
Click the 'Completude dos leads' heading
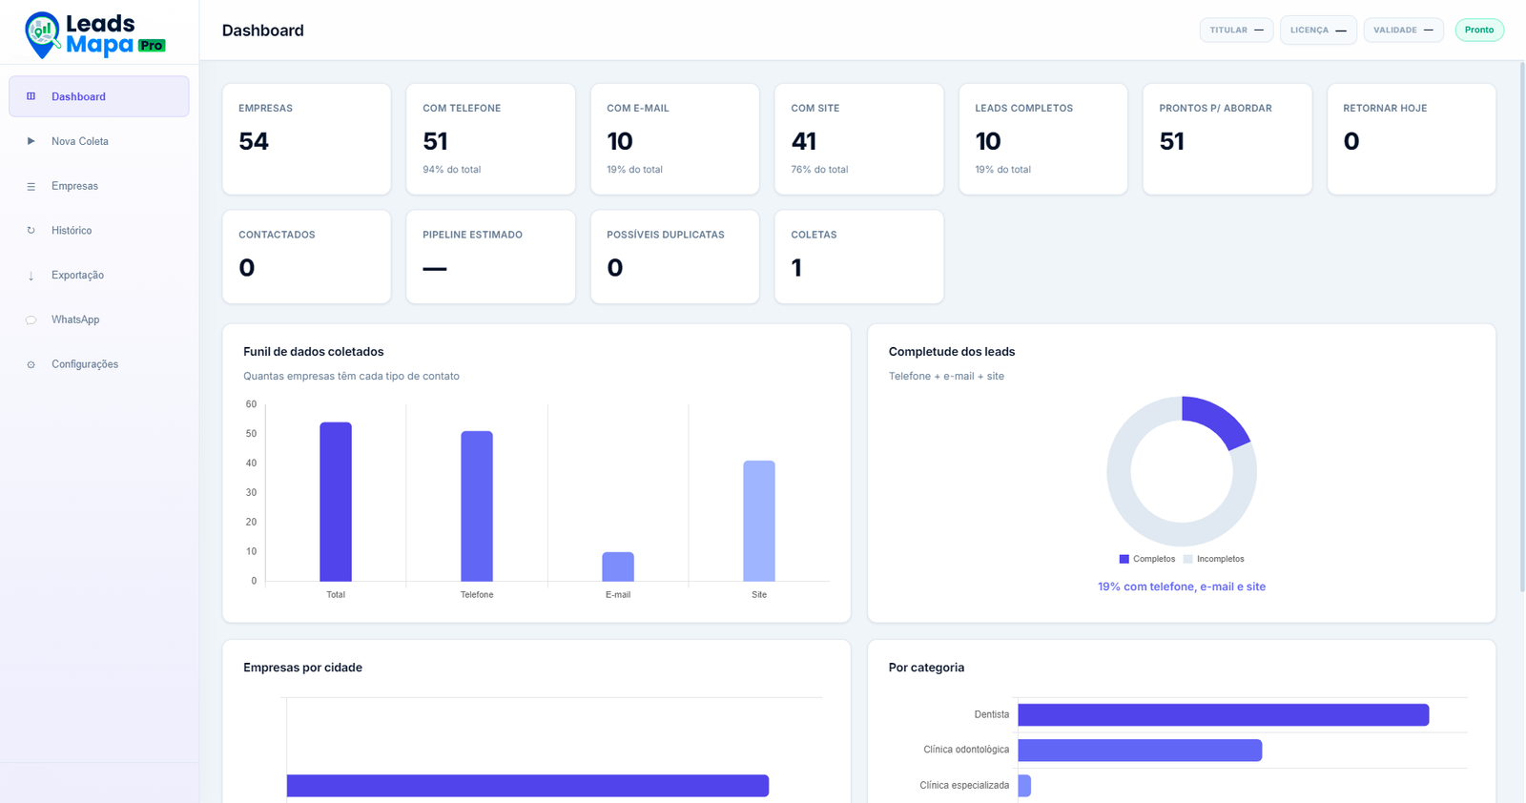point(952,352)
